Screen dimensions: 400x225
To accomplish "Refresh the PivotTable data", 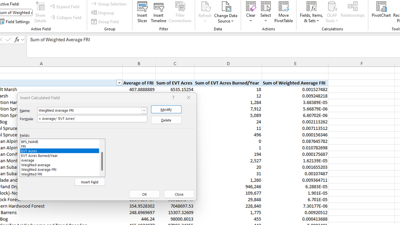I will pos(205,12).
